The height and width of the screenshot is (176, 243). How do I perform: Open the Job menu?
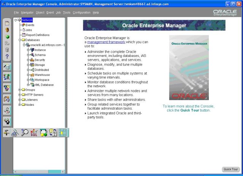pos(58,13)
